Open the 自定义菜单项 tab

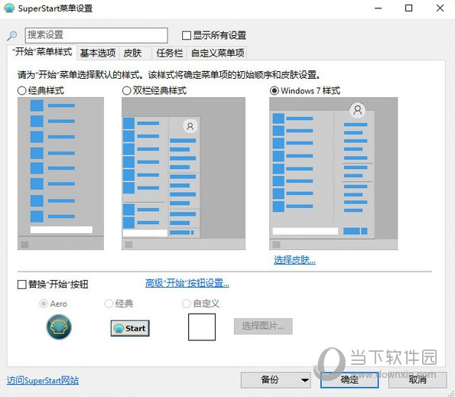coord(217,53)
